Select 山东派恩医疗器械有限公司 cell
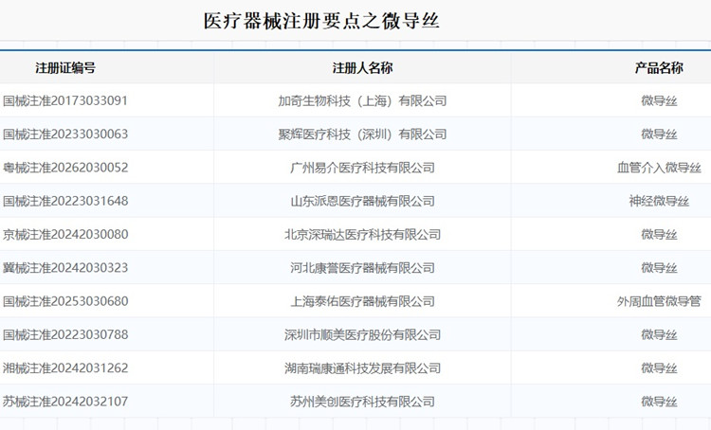 [x=362, y=201]
